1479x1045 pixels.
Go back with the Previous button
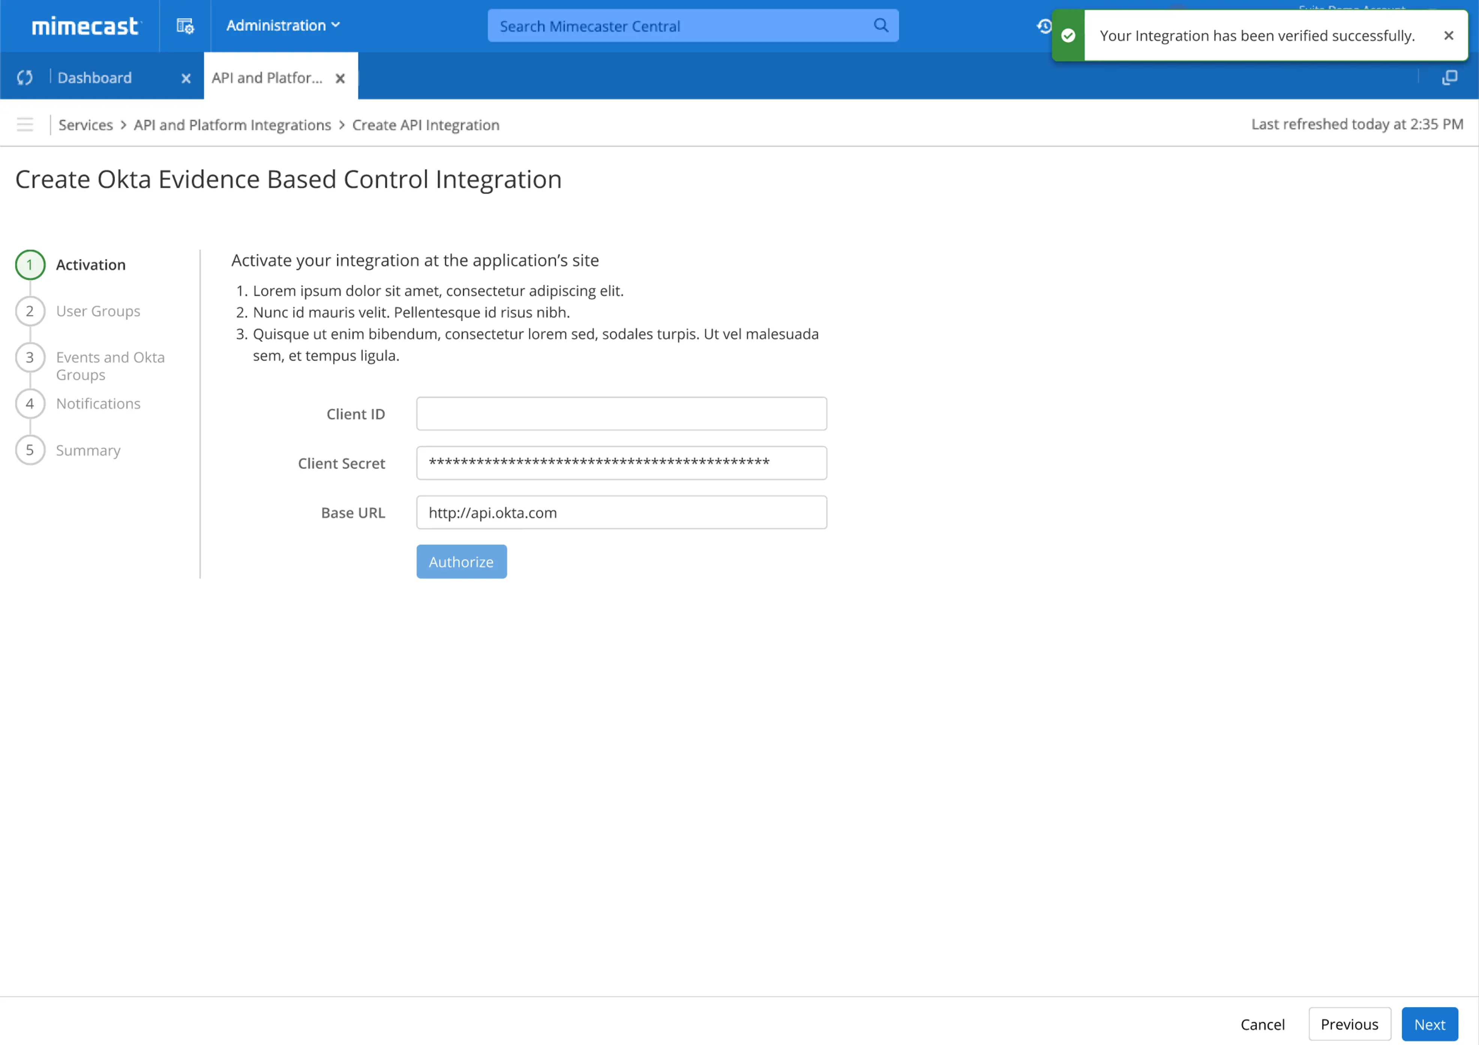1350,1024
